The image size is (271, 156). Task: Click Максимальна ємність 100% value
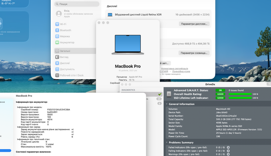48,147
